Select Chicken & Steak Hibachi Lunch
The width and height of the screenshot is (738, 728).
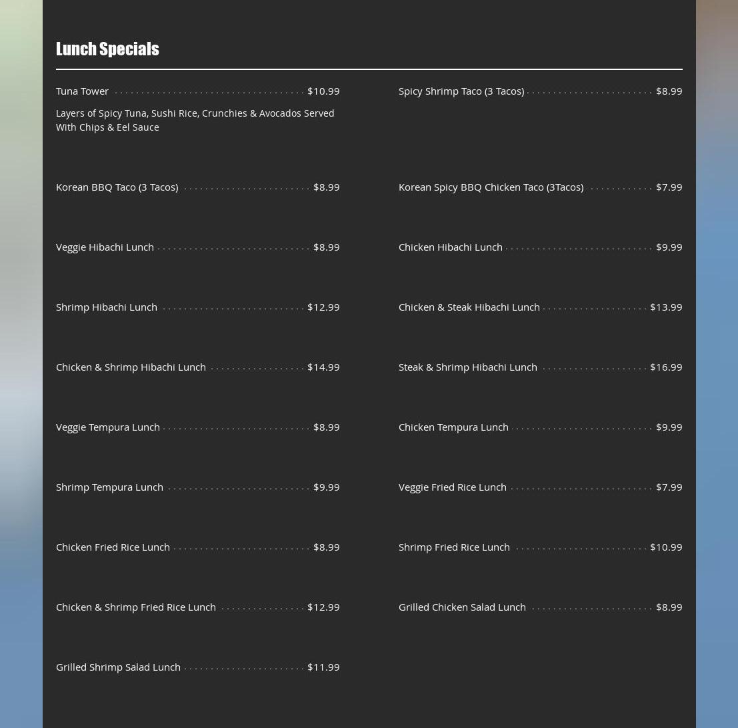pos(469,307)
